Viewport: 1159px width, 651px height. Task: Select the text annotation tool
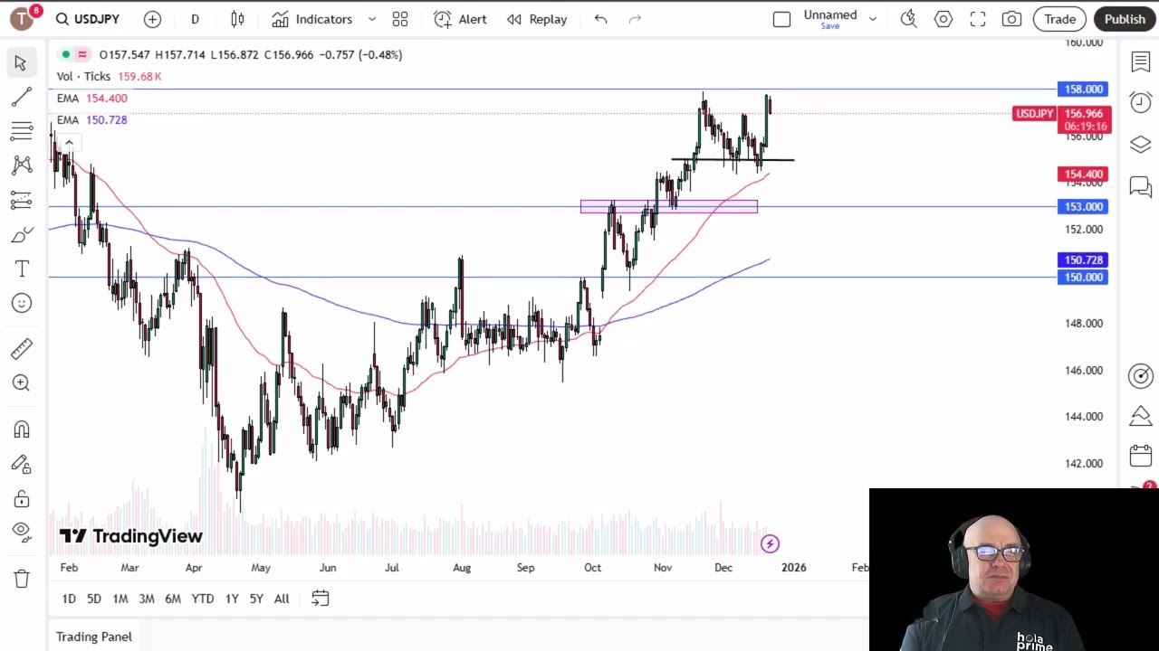[x=22, y=269]
